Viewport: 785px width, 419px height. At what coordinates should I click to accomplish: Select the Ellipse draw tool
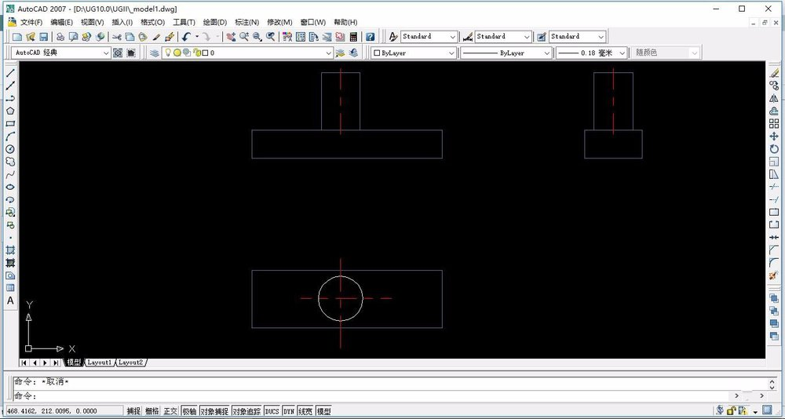click(10, 188)
